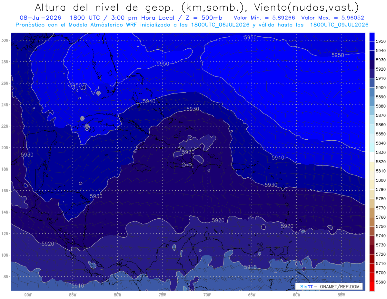The width and height of the screenshot is (387, 299).
Task: Click the 22N latitude axis label
Action: (5, 126)
